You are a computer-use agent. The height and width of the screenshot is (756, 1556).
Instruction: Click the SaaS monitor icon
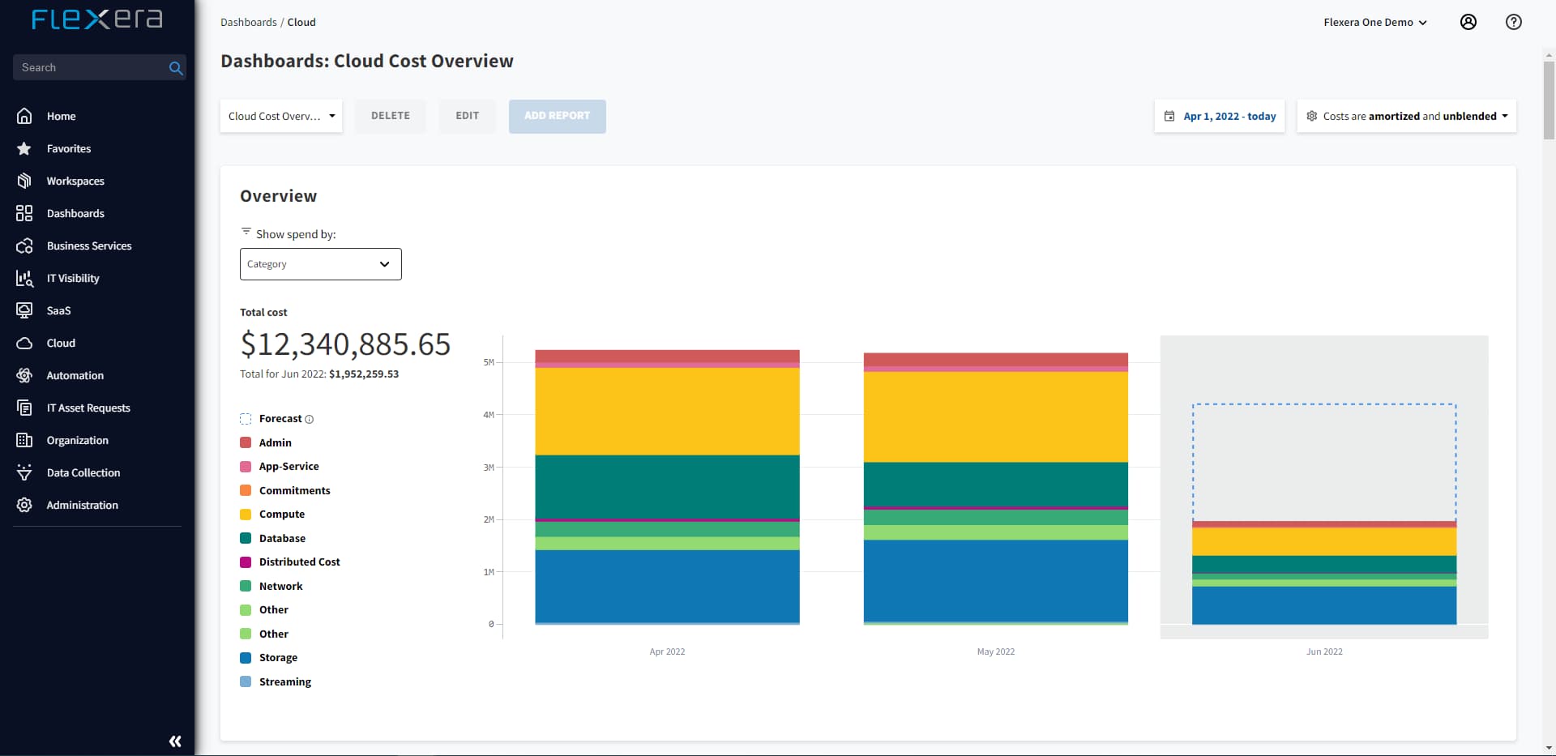[24, 310]
